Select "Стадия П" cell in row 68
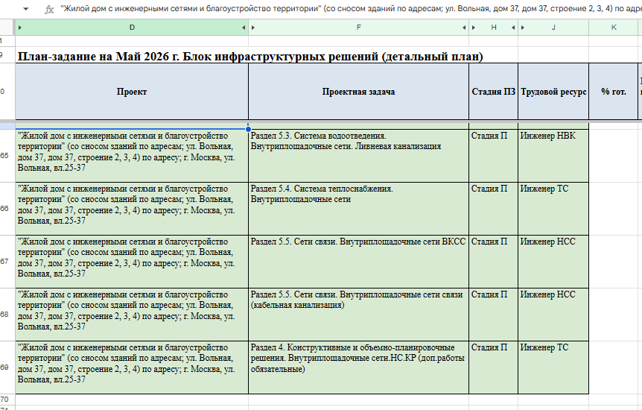This screenshot has width=642, height=410. pos(493,315)
